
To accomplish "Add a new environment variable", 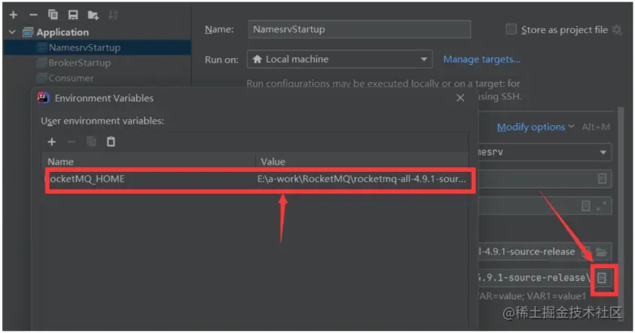I will (52, 142).
